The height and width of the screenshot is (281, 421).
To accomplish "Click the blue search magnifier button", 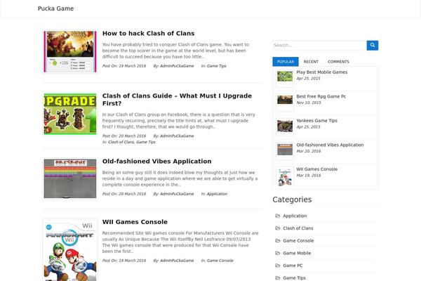I will [x=373, y=45].
